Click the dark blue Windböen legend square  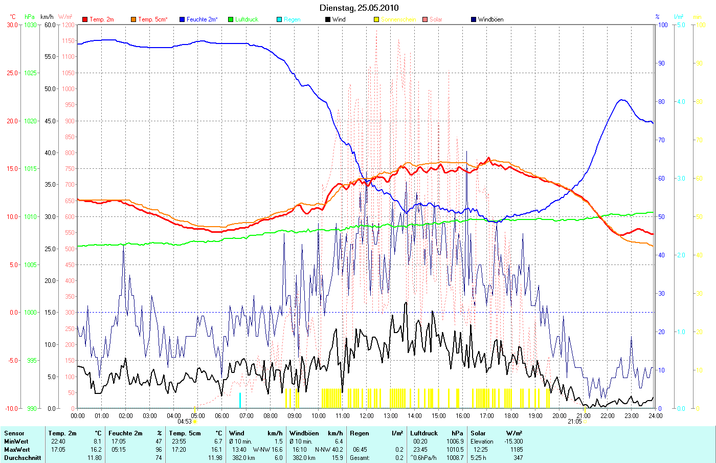[474, 19]
